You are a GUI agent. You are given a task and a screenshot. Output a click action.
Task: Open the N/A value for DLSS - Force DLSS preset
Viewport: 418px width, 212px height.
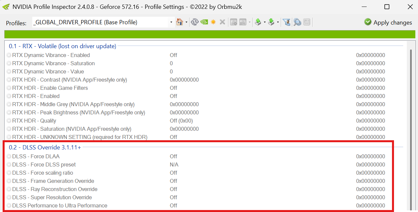(174, 164)
